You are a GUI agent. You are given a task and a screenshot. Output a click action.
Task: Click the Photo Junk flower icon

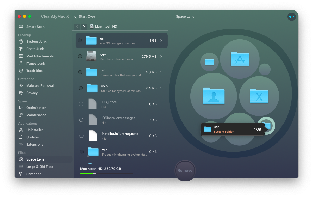(x=21, y=49)
